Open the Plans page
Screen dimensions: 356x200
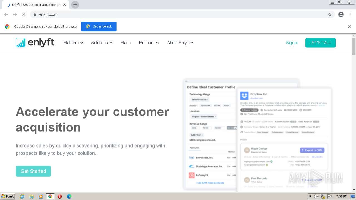coord(125,42)
